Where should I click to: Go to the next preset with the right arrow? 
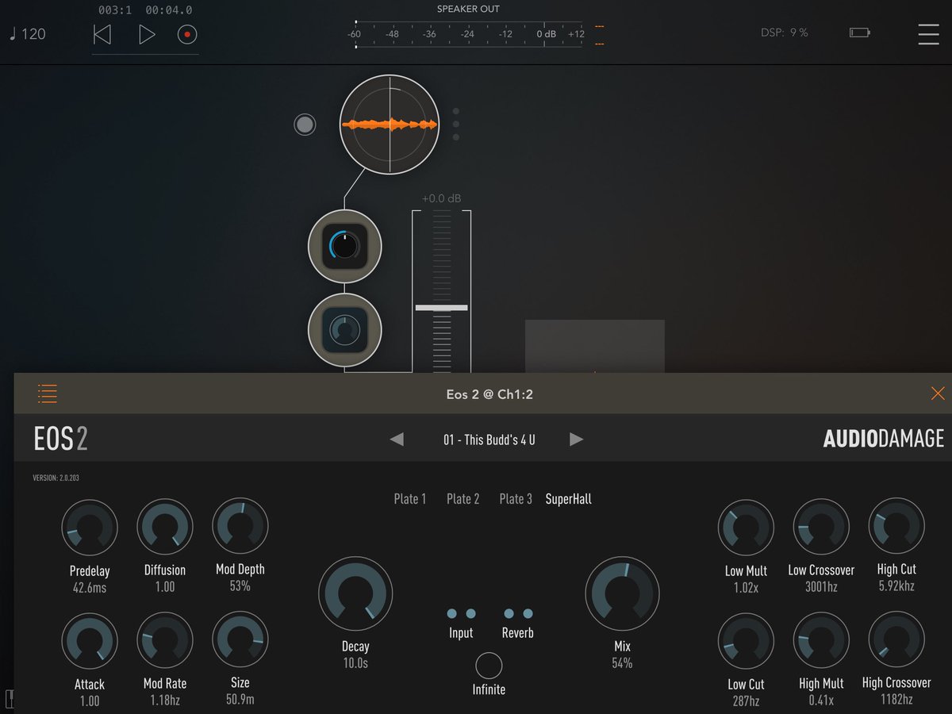[576, 439]
